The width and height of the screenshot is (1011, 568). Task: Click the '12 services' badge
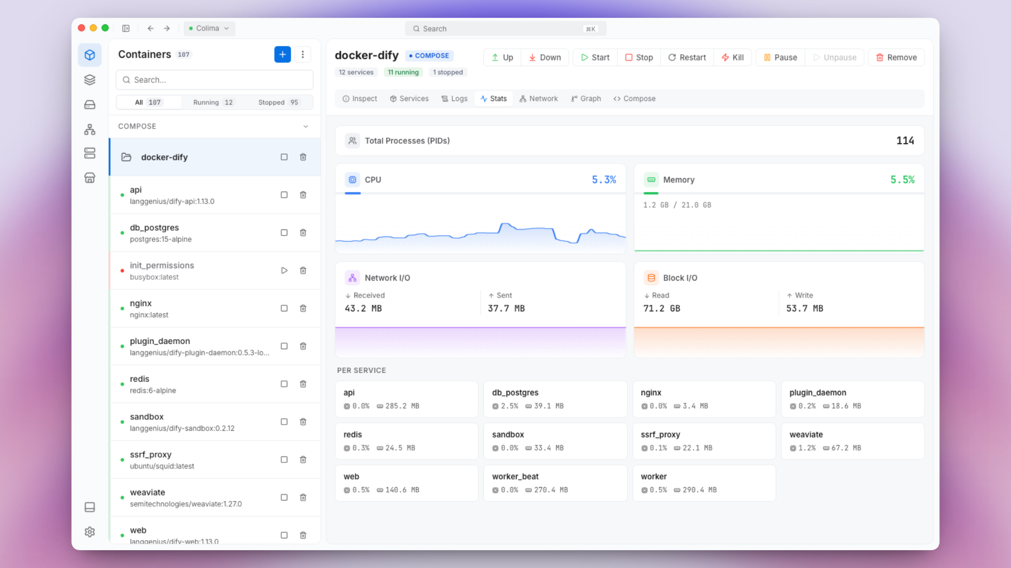(356, 73)
